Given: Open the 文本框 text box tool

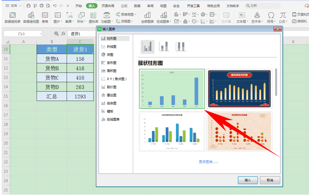Looking at the screenshot, I should tap(242, 17).
